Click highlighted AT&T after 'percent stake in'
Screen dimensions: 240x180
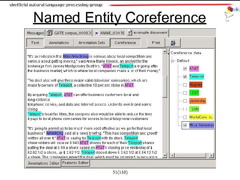click(x=129, y=85)
